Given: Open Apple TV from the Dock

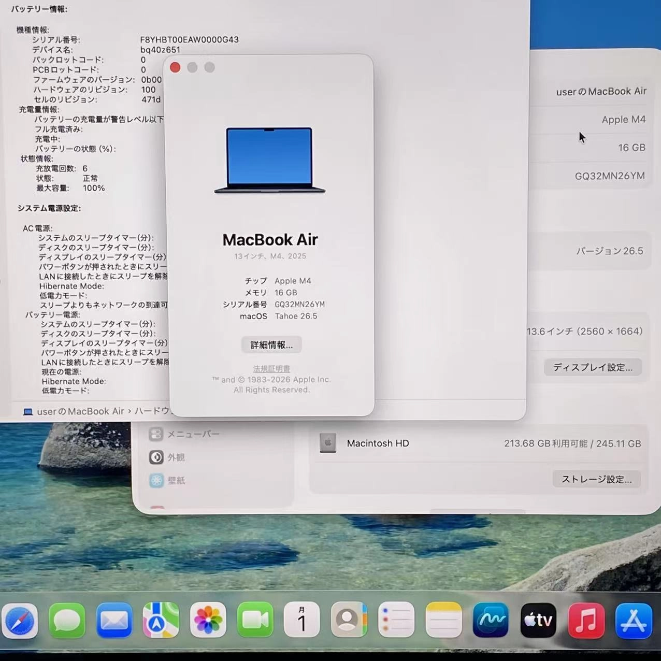Looking at the screenshot, I should pyautogui.click(x=538, y=620).
